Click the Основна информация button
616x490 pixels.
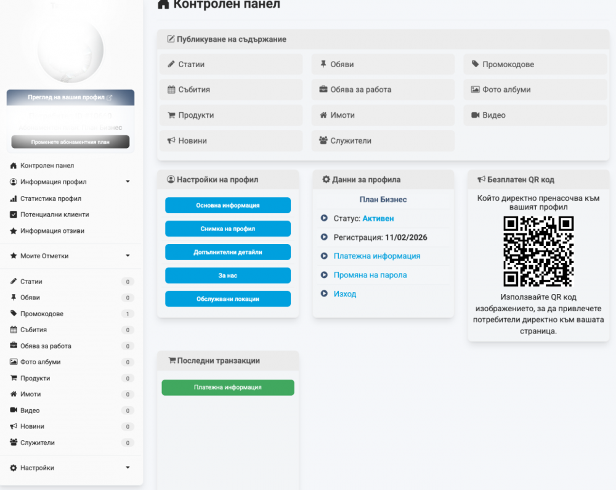pos(227,205)
